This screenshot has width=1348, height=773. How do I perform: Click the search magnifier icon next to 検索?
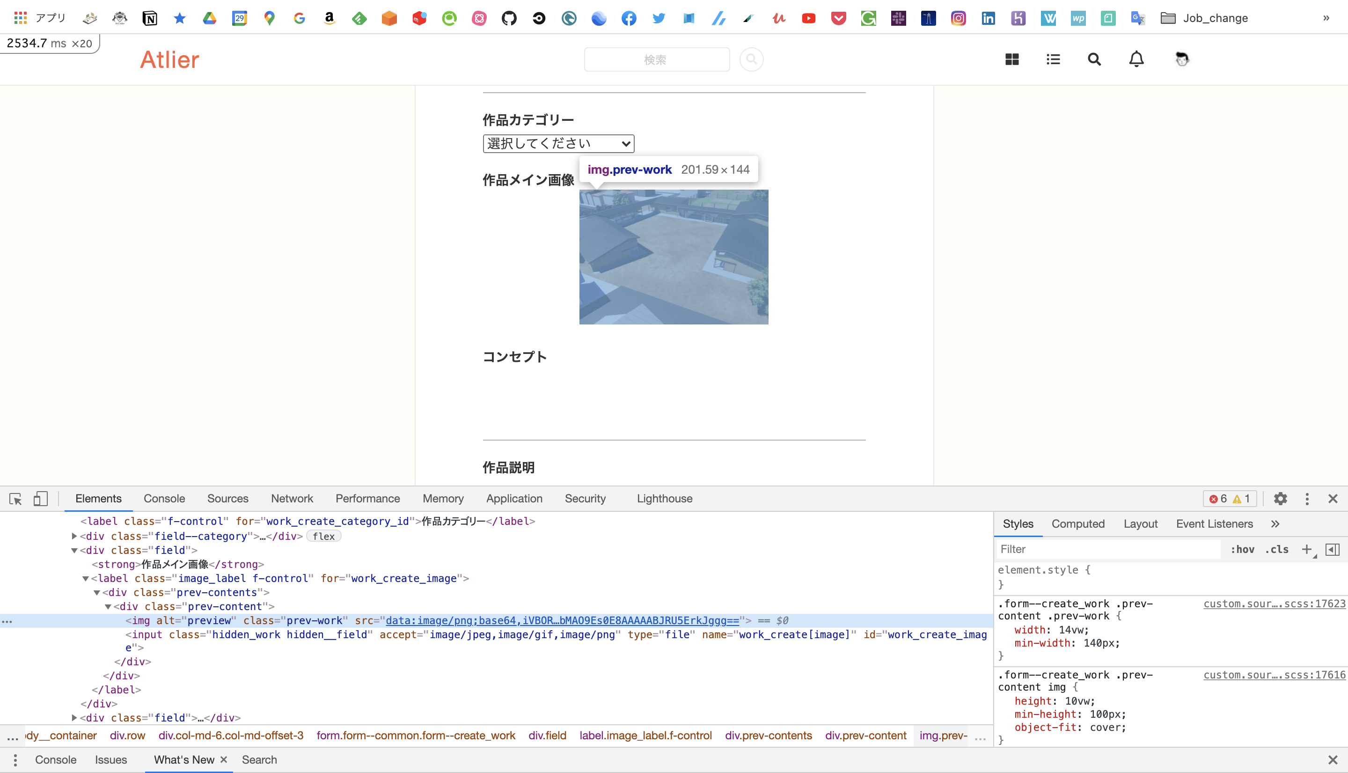tap(752, 59)
